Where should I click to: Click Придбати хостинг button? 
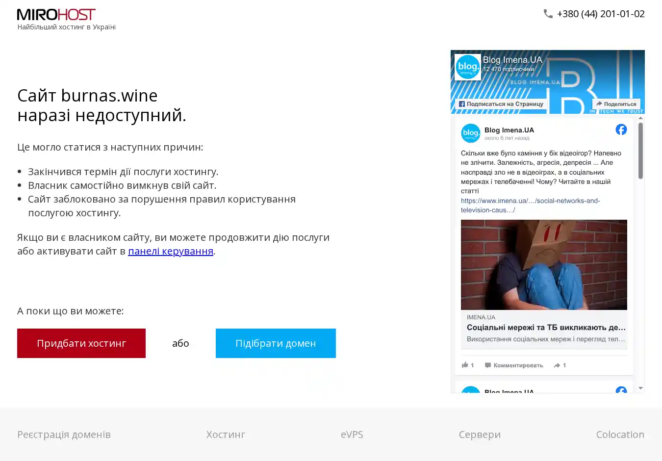81,343
